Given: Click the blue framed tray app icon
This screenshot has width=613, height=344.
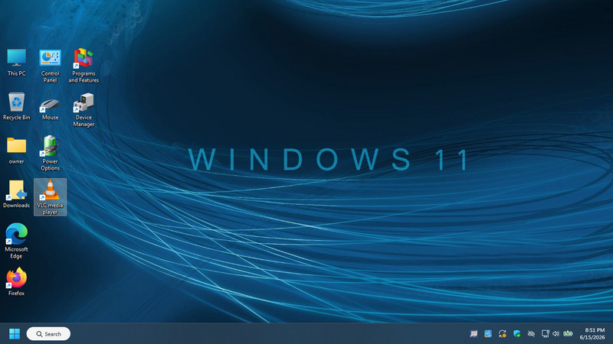Looking at the screenshot, I should 488,334.
